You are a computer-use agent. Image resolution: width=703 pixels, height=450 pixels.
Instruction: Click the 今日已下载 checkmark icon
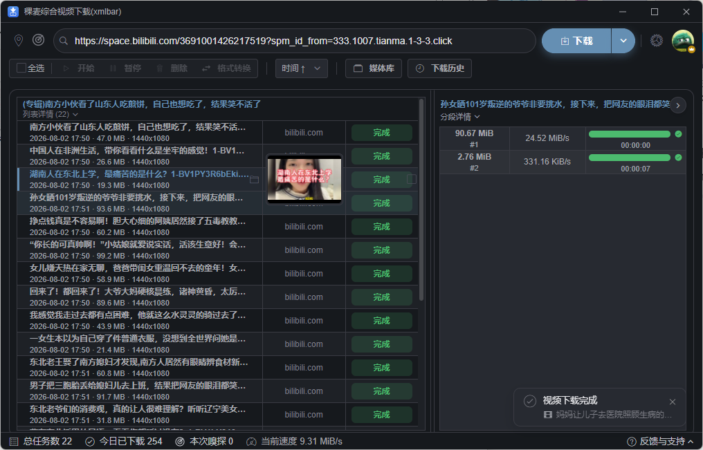[90, 442]
